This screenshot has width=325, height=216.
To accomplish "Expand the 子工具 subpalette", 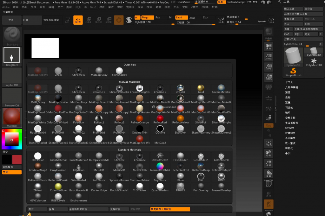I will (x=289, y=82).
